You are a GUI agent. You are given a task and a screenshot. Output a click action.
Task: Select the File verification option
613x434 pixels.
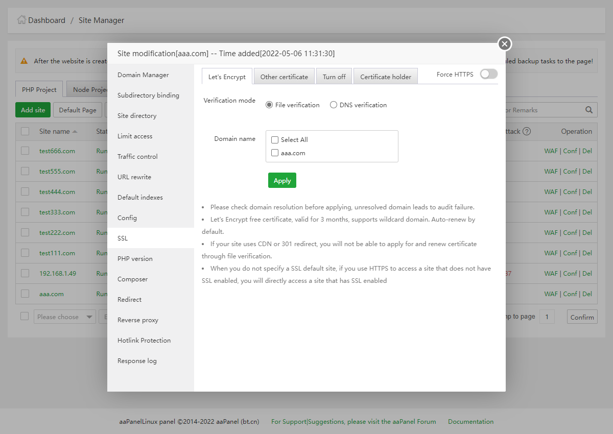click(x=269, y=105)
